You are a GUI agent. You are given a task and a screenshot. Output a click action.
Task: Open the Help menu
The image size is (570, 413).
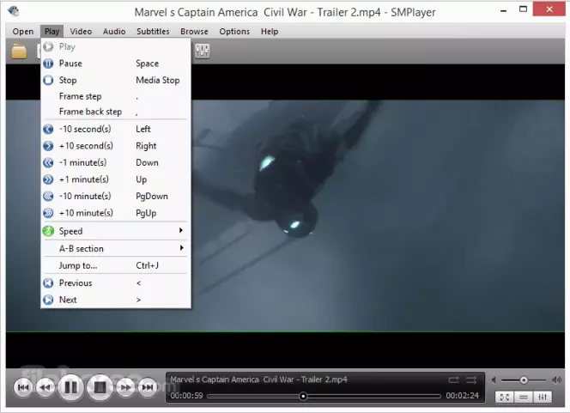pos(270,32)
